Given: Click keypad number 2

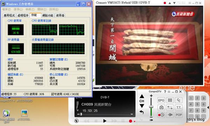Looking at the screenshot, I should 197,98.
